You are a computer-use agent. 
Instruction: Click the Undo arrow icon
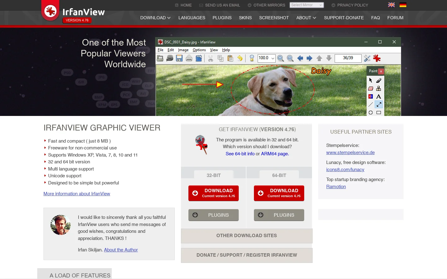coord(240,58)
